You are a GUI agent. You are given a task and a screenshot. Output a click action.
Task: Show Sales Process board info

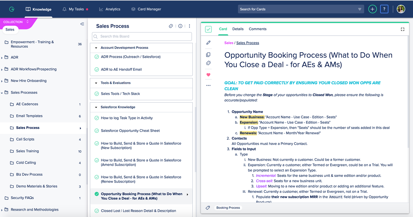click(180, 26)
